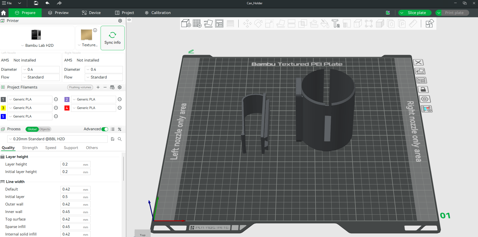This screenshot has height=237, width=478.
Task: Open the File menu dropdown arrow
Action: 20,3
